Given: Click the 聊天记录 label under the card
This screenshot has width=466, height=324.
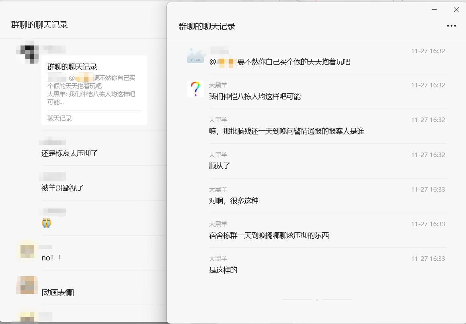Looking at the screenshot, I should pyautogui.click(x=60, y=118).
